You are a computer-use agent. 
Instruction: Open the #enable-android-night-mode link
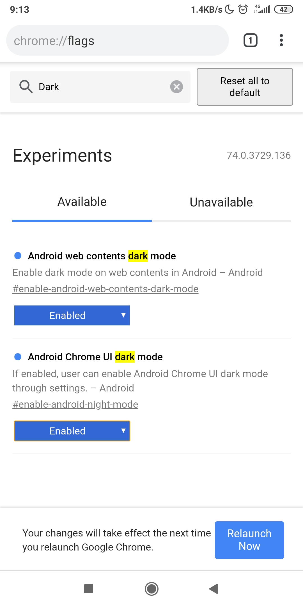pyautogui.click(x=75, y=404)
